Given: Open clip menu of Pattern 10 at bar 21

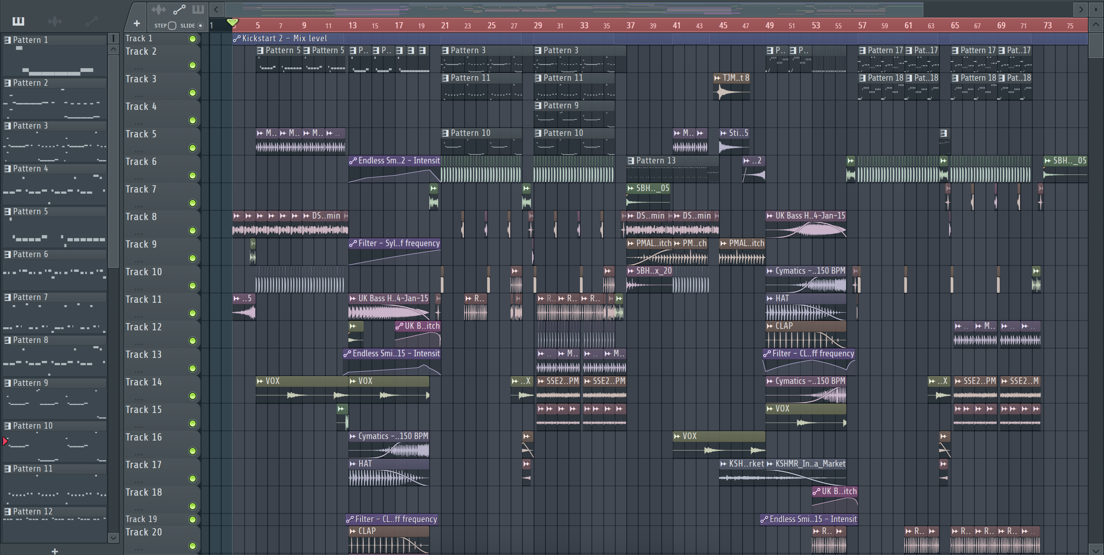Looking at the screenshot, I should 446,133.
